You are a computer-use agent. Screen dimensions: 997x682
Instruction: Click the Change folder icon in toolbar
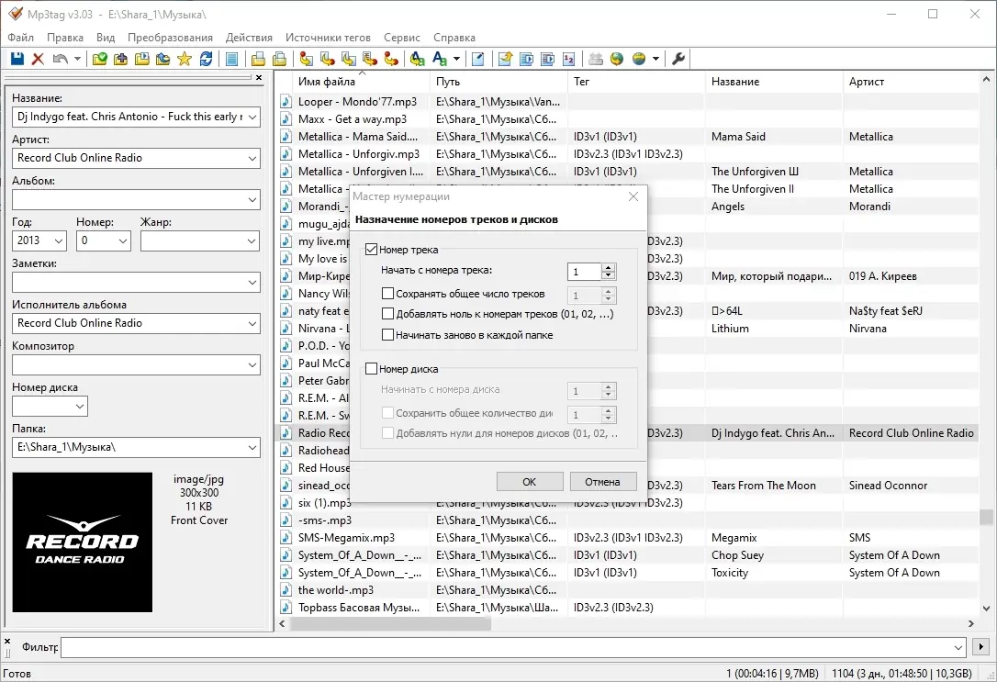click(99, 59)
